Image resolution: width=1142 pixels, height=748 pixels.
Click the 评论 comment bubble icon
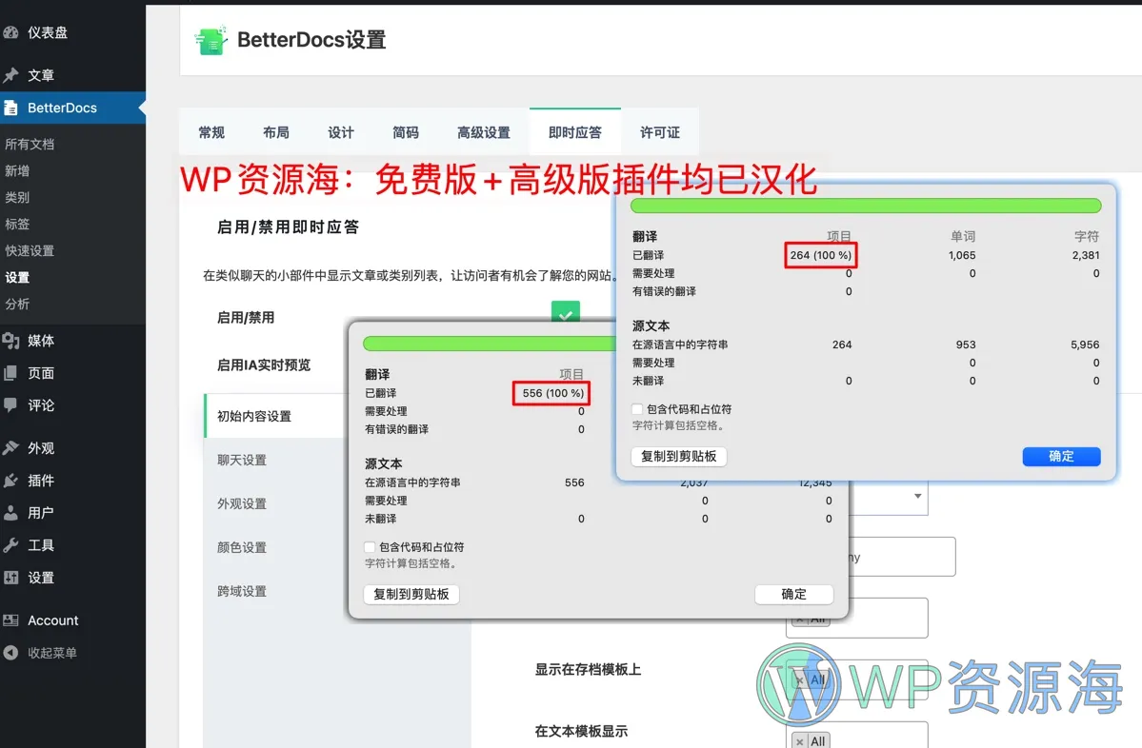pyautogui.click(x=10, y=404)
